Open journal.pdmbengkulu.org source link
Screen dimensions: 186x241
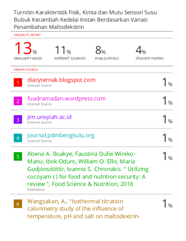click(61, 136)
